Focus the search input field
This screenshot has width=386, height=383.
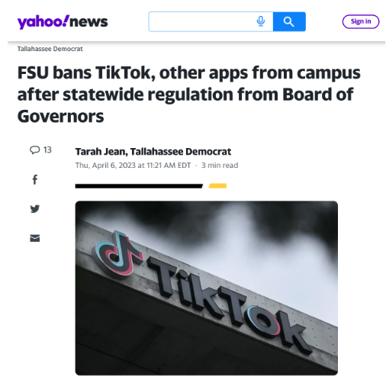click(x=201, y=21)
